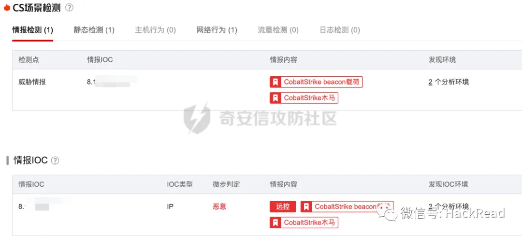Click the help icon beside CS场景检测
Image resolution: width=522 pixels, height=236 pixels.
pos(69,8)
